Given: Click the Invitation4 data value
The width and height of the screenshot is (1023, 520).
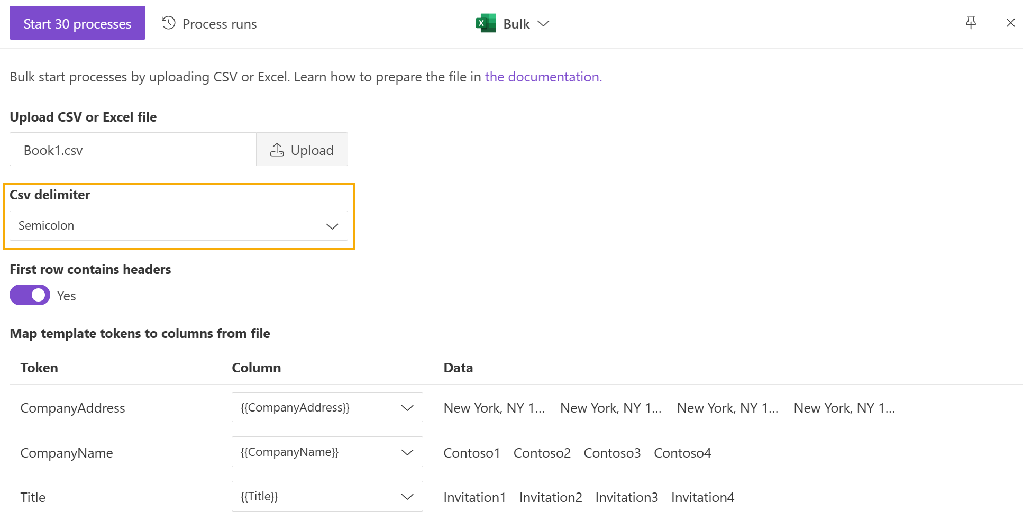Looking at the screenshot, I should pyautogui.click(x=703, y=498).
